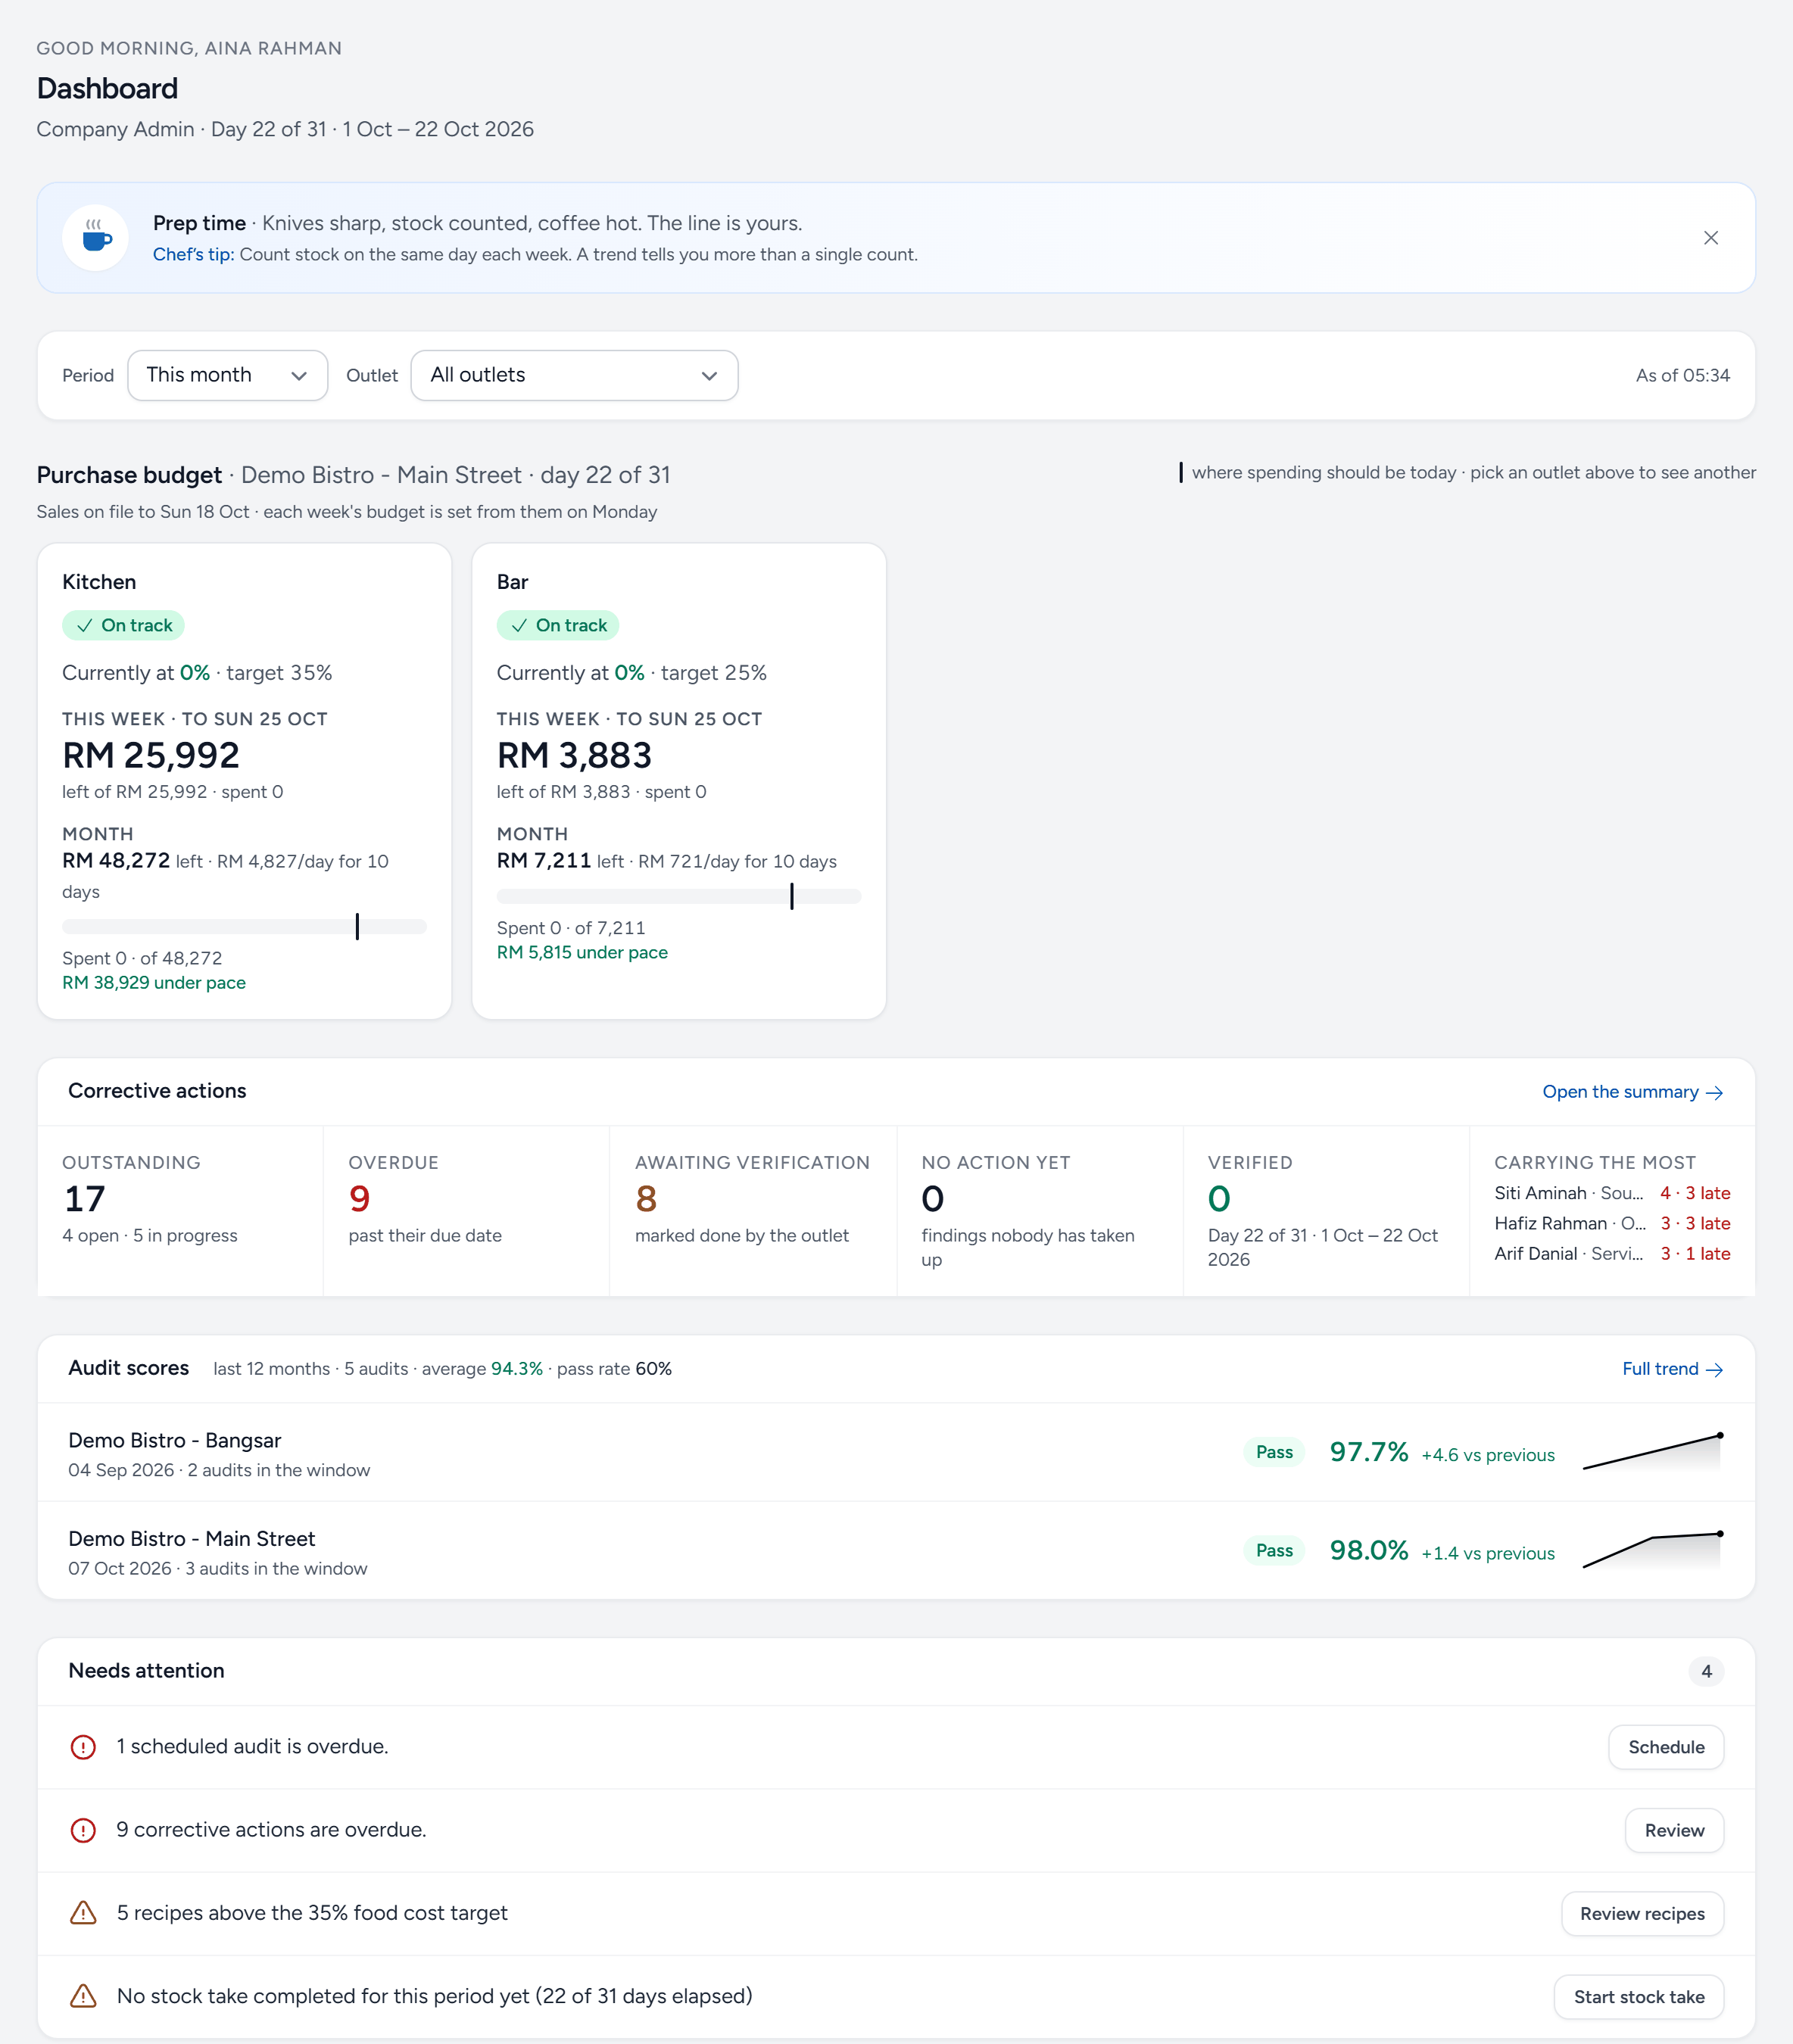Click the Outstanding count 17

84,1198
